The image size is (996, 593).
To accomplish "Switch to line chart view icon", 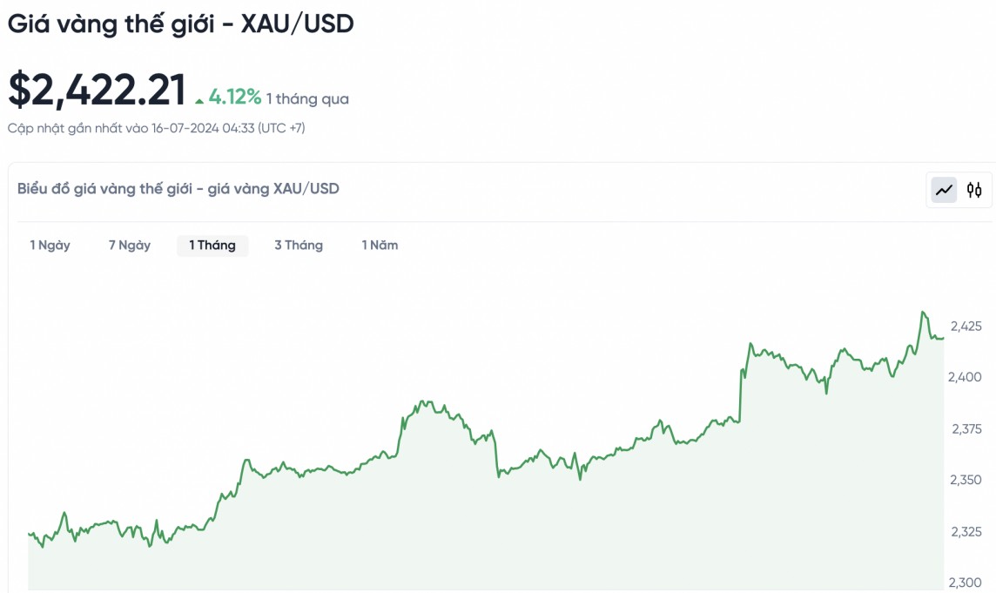I will tap(944, 190).
